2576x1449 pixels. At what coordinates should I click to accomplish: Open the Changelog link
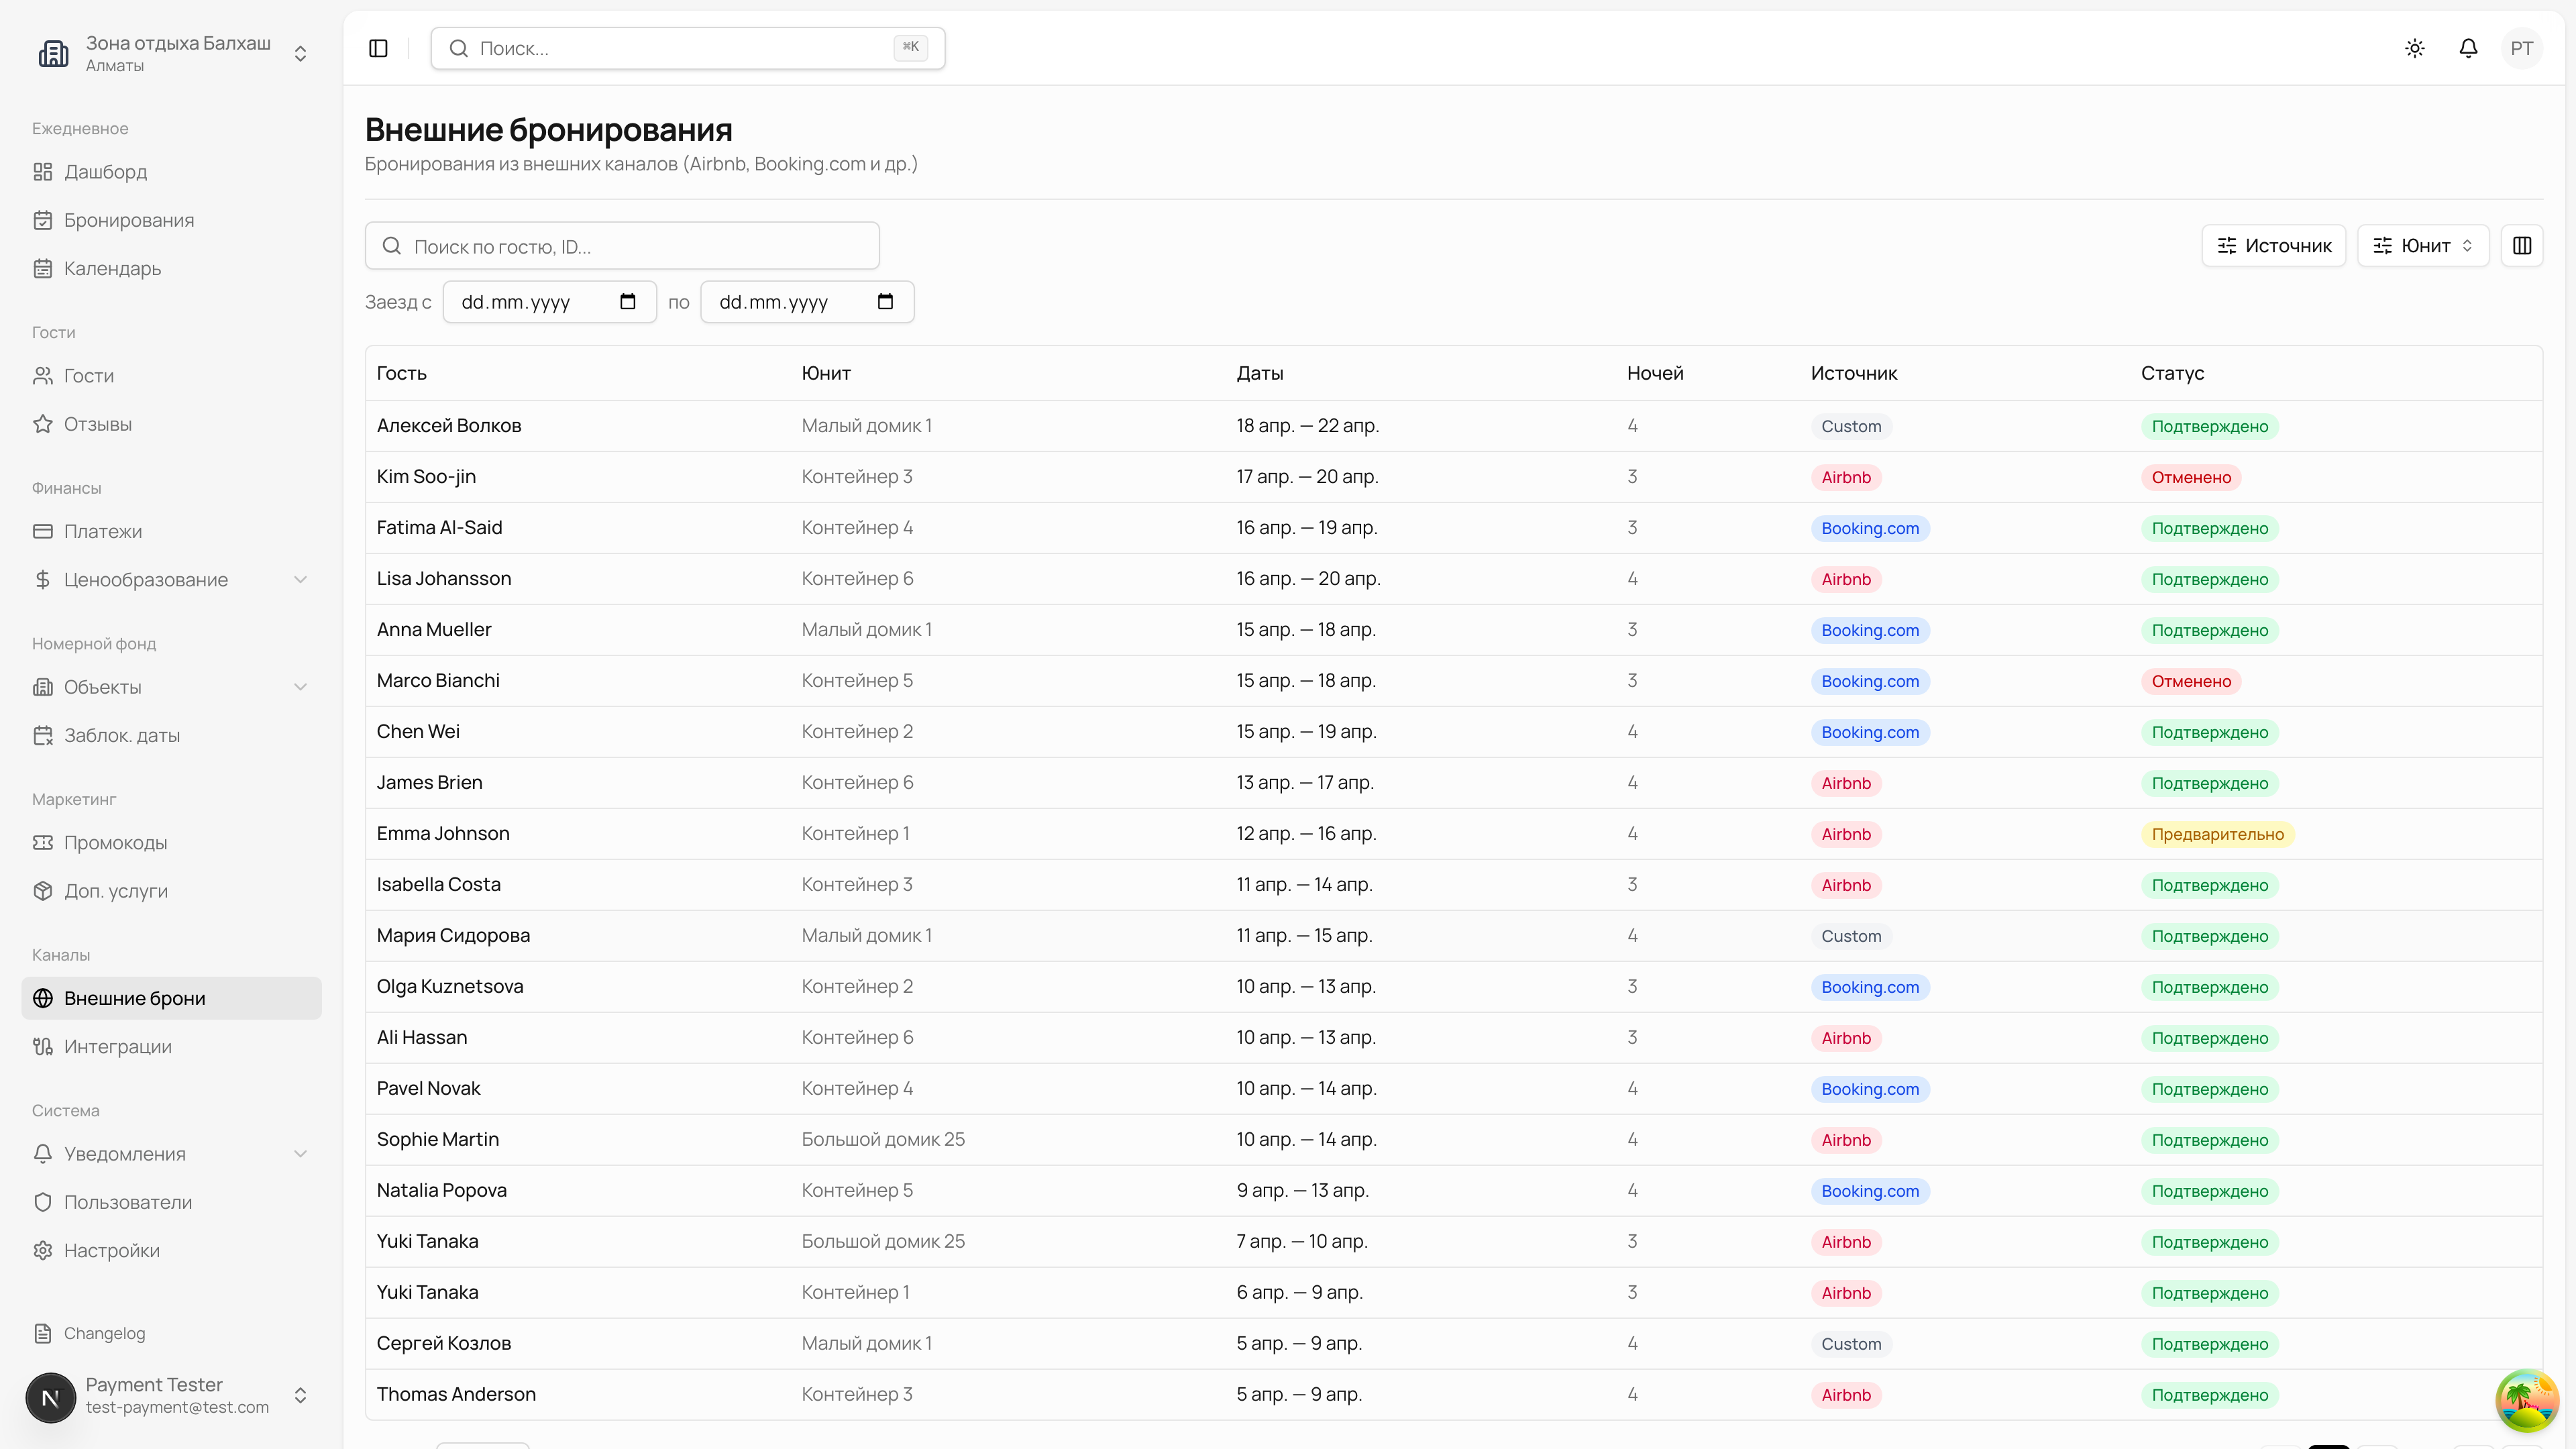click(x=104, y=1333)
